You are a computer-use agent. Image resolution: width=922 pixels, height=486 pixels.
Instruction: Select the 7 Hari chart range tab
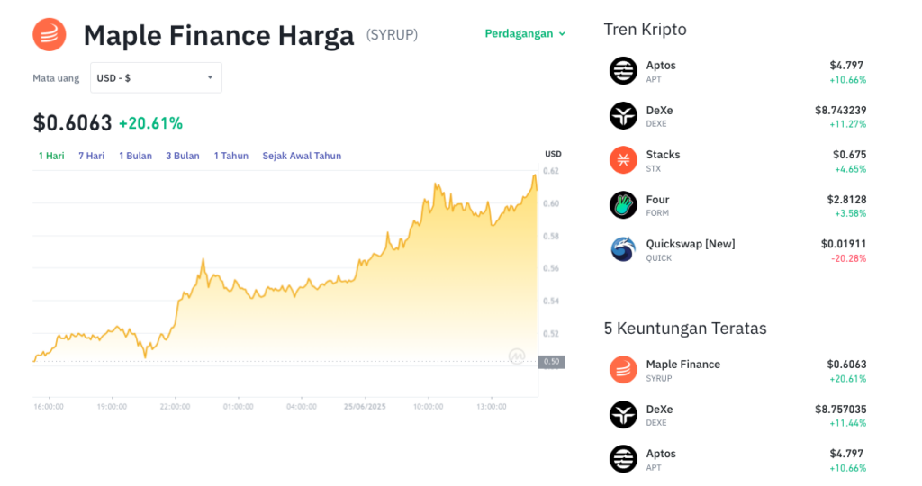tap(91, 156)
